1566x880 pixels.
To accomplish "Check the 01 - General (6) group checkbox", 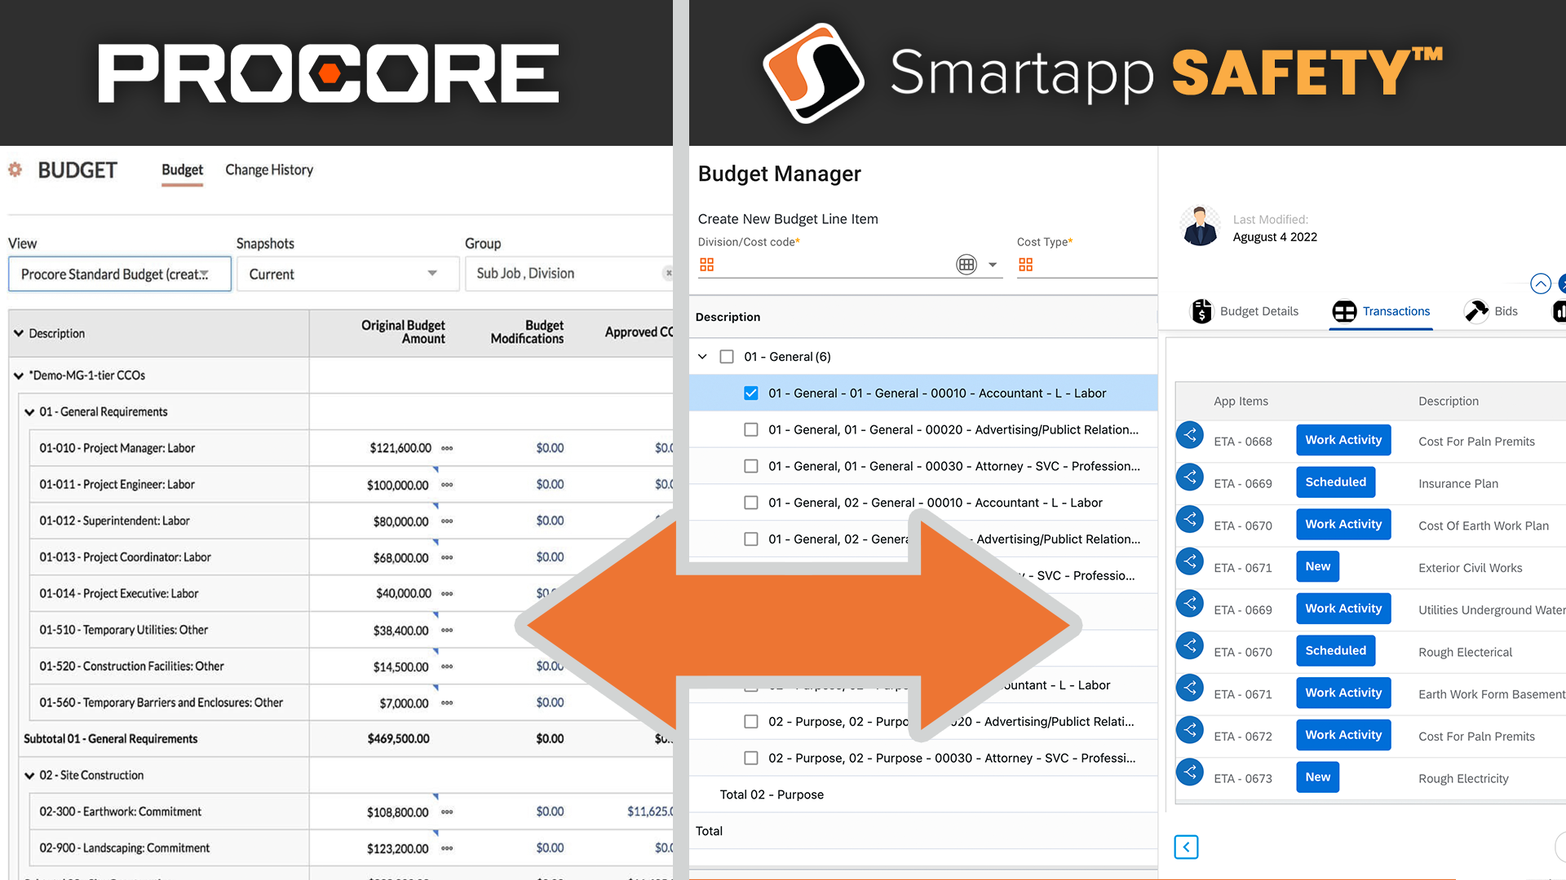I will (727, 357).
